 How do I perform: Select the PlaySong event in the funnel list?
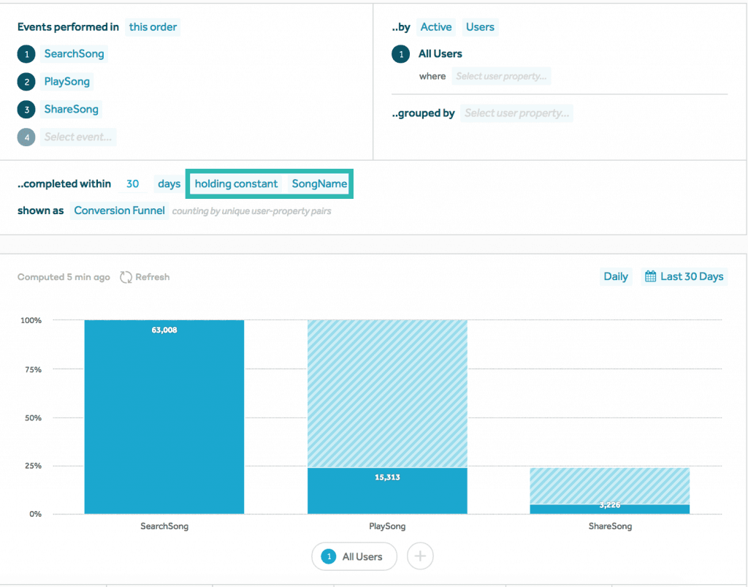[66, 82]
